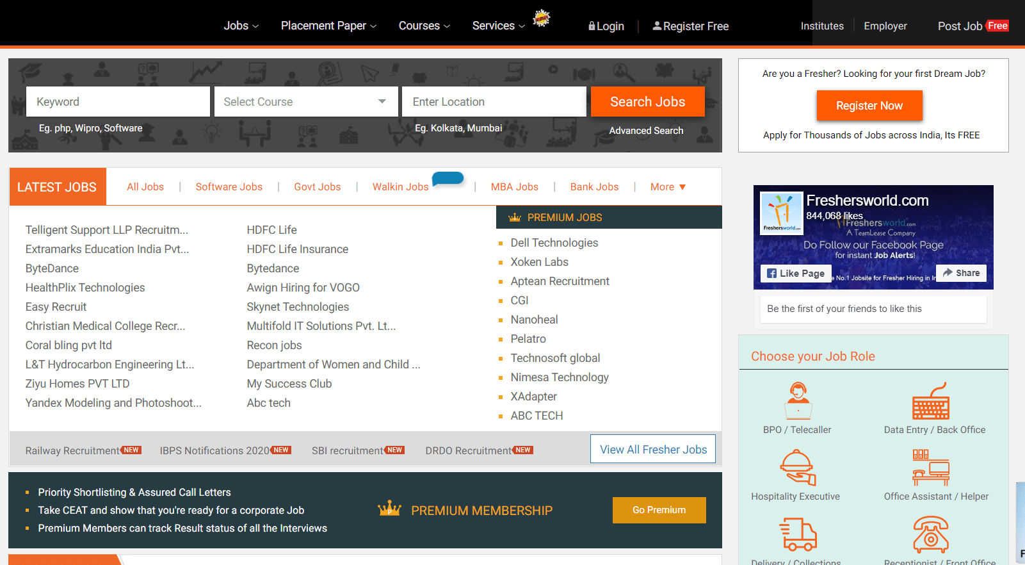The image size is (1025, 565).
Task: Open the Dell Technologies premium job
Action: point(554,243)
